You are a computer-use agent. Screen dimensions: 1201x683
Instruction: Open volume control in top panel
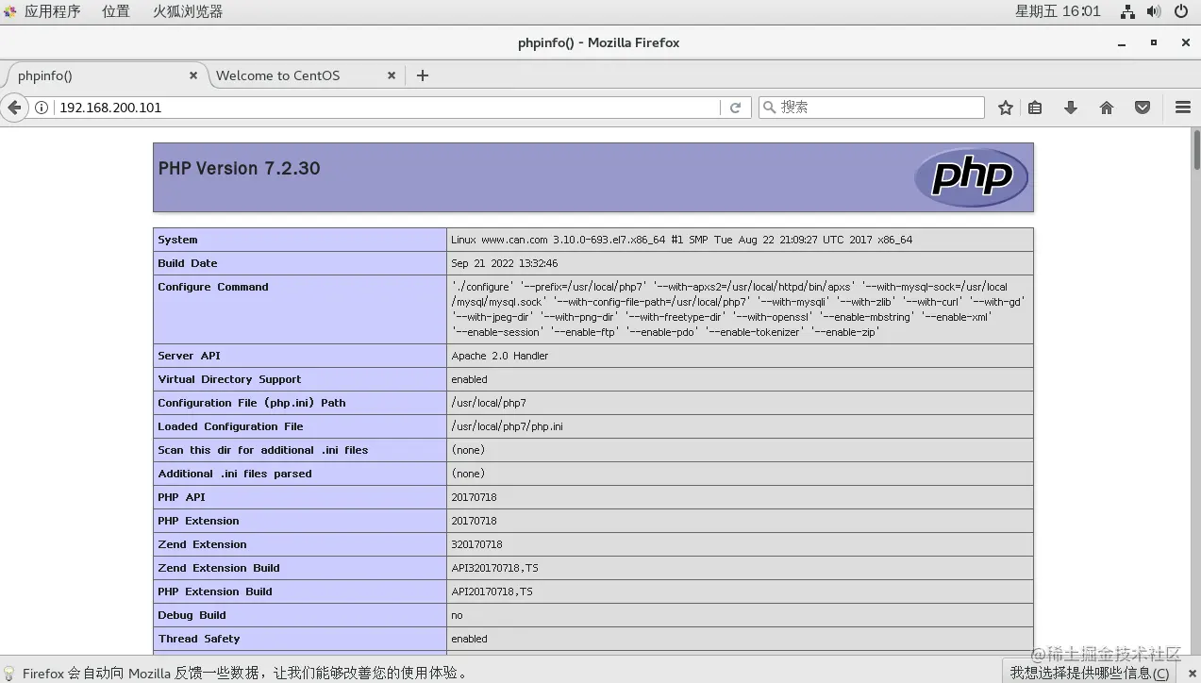pyautogui.click(x=1154, y=11)
